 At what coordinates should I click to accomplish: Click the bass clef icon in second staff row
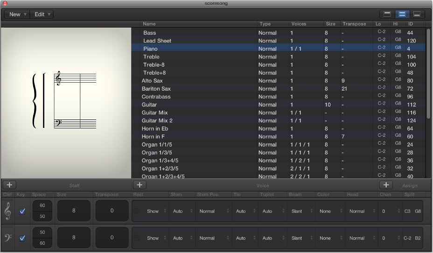click(8, 238)
